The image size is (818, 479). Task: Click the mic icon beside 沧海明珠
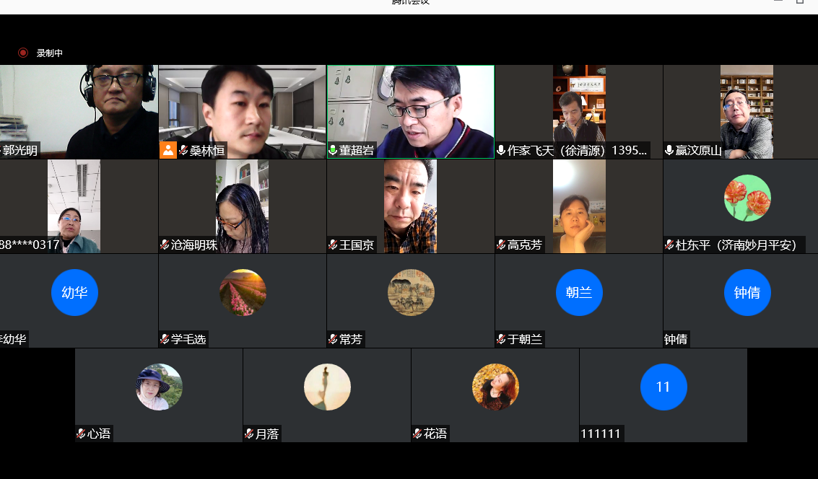(165, 245)
